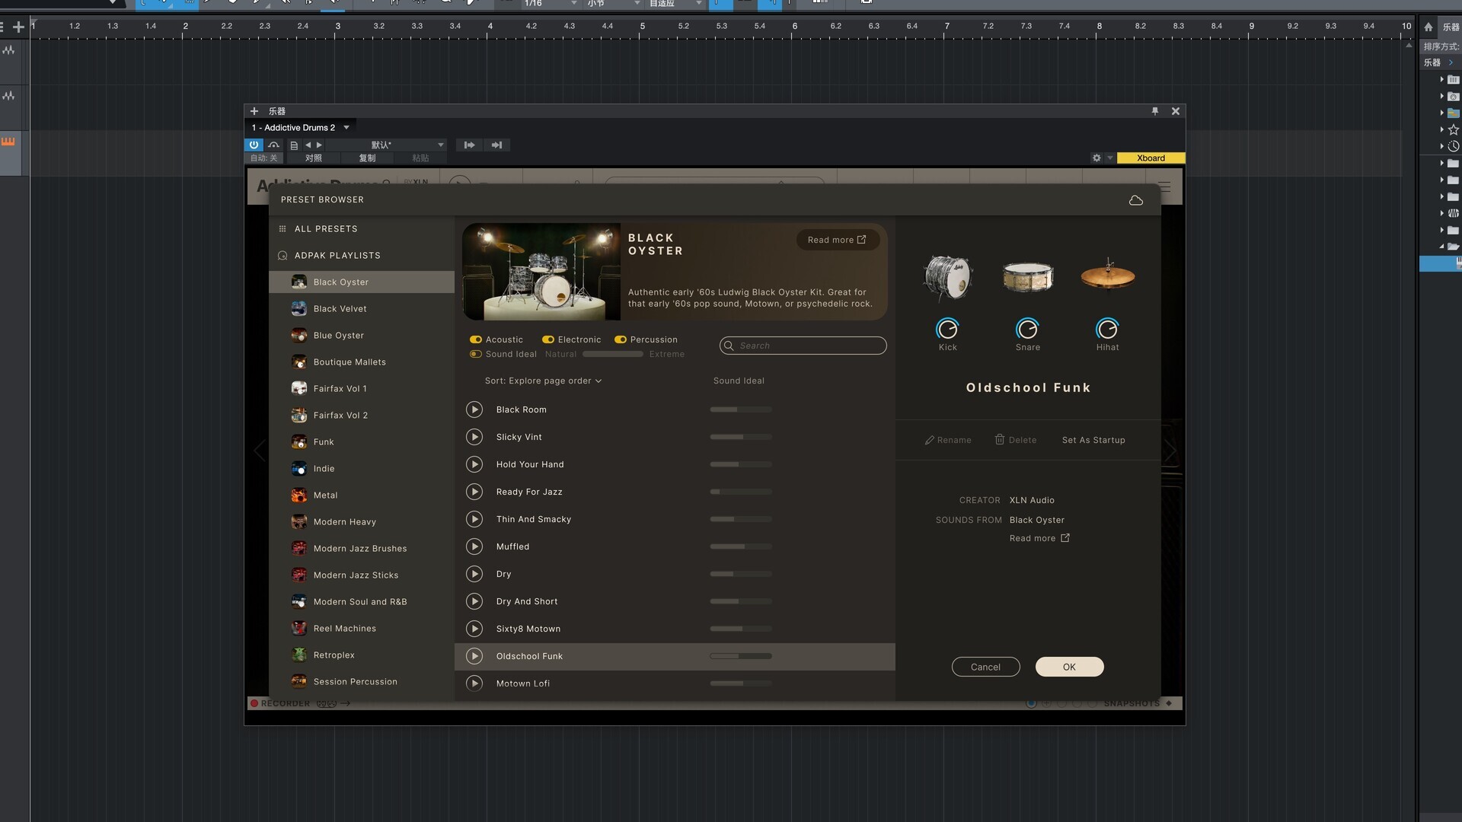Click the automation mode icon next to power
The height and width of the screenshot is (822, 1462).
coord(273,145)
